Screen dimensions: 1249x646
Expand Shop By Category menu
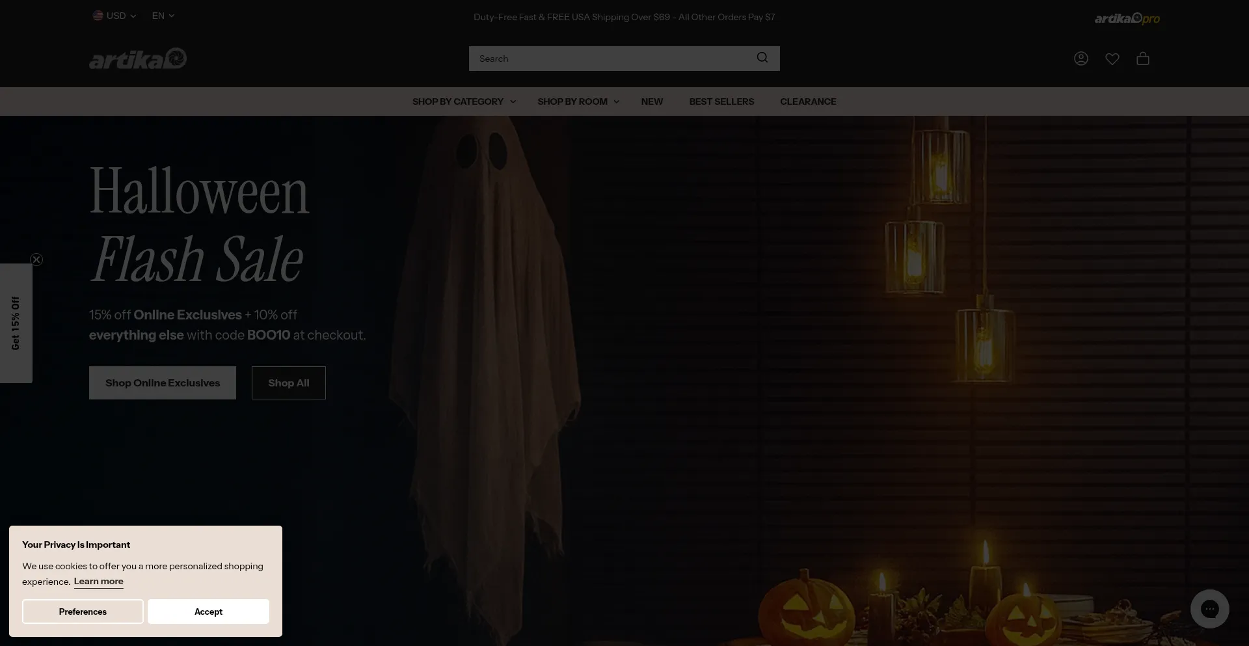pos(464,101)
